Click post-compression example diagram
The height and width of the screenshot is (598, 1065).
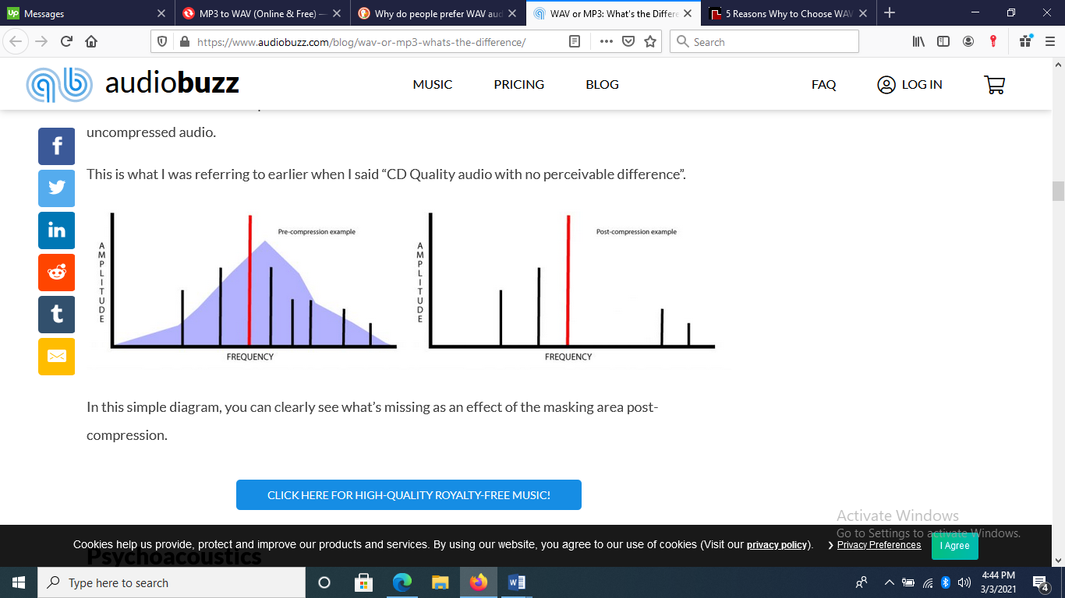coord(566,288)
